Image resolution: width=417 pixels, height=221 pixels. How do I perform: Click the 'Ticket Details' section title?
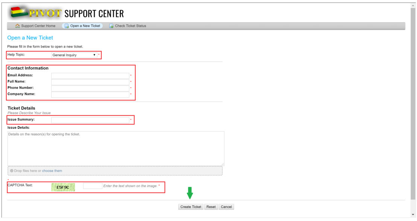click(21, 108)
